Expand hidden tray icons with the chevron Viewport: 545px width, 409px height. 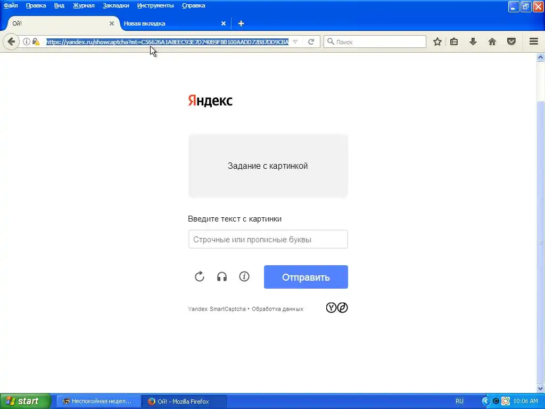(485, 402)
